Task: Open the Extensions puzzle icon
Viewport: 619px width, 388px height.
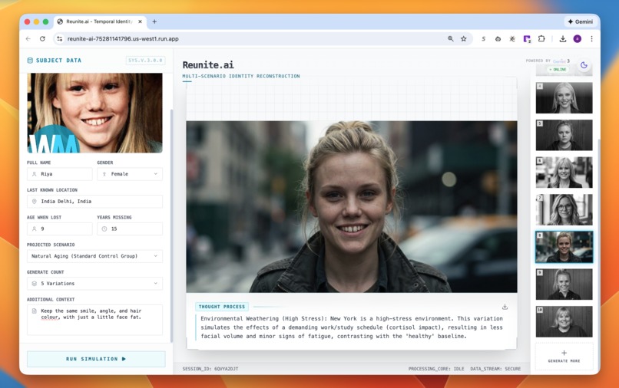Action: click(x=541, y=38)
